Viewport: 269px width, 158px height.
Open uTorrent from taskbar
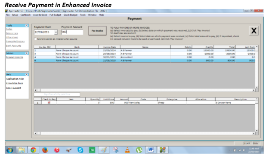pos(139,150)
